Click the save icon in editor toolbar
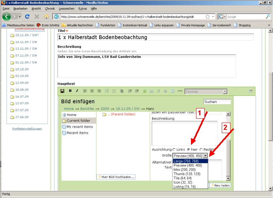Image resolution: width=273 pixels, height=198 pixels. pyautogui.click(x=62, y=91)
